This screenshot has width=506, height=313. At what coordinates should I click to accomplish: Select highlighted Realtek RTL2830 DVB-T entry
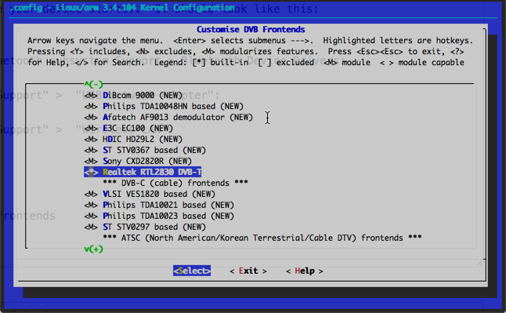pyautogui.click(x=152, y=172)
